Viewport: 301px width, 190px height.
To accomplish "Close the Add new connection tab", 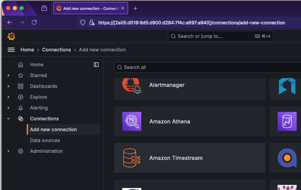I will [123, 8].
